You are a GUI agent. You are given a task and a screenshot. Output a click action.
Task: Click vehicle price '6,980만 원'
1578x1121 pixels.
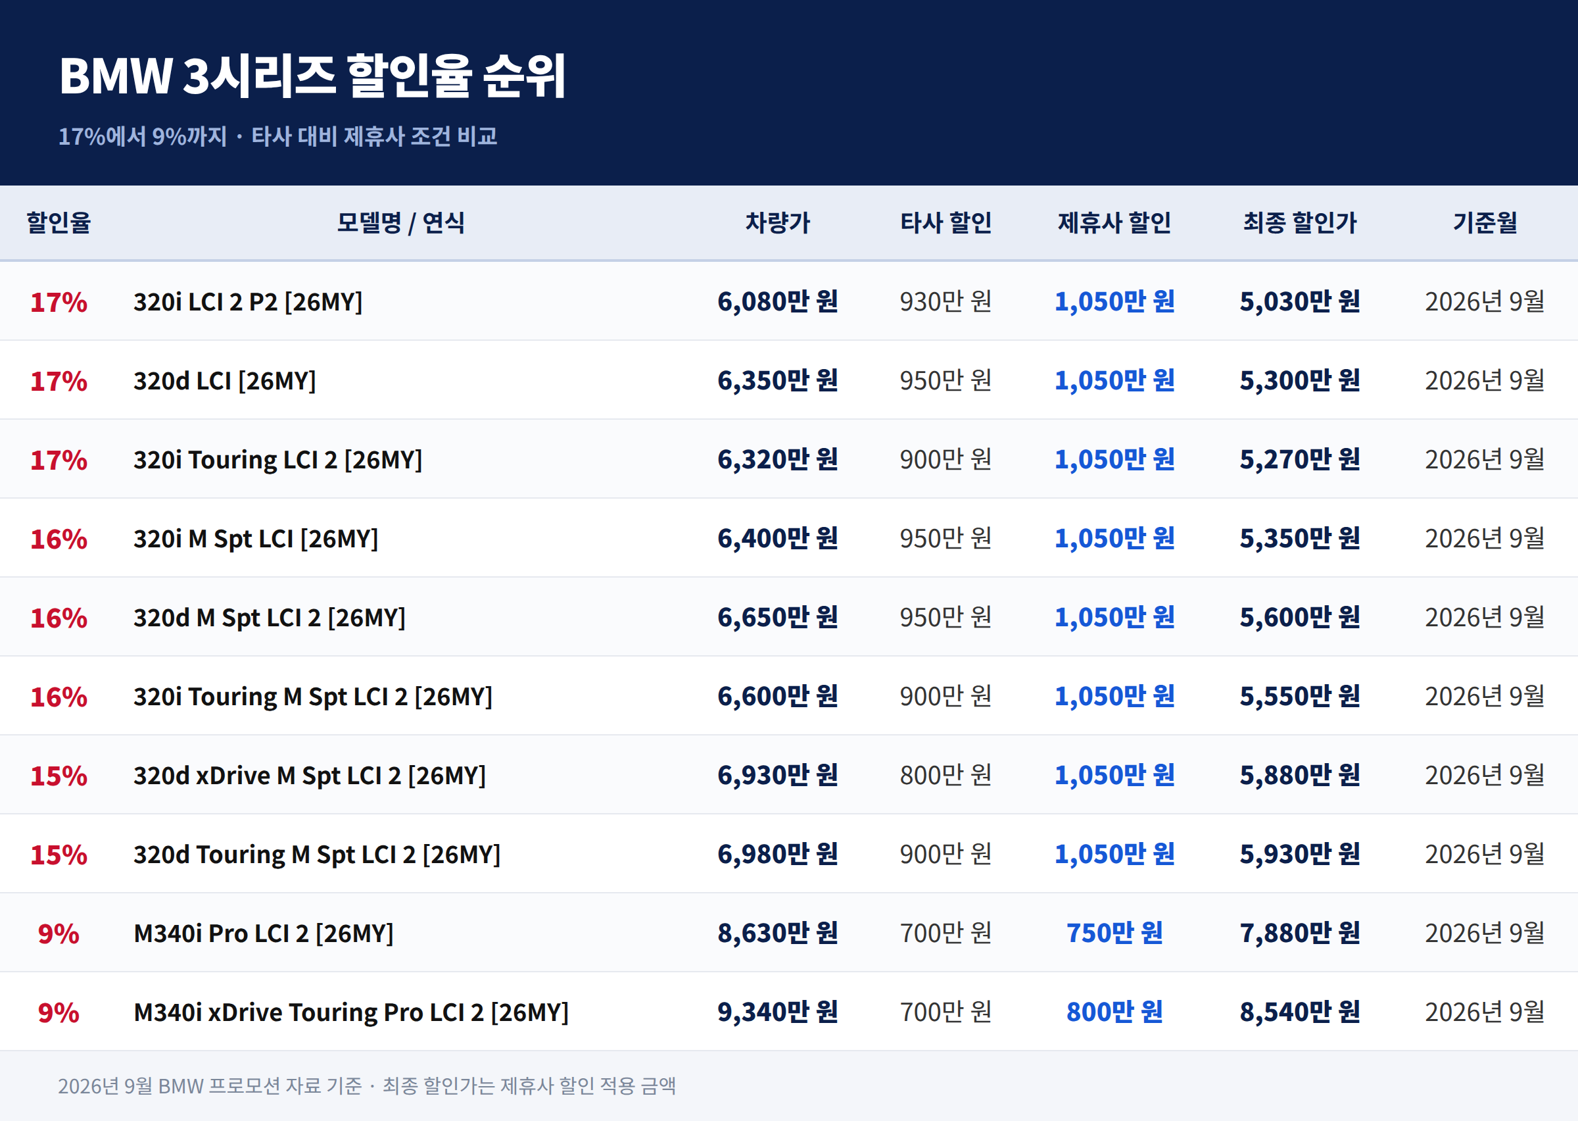click(777, 855)
